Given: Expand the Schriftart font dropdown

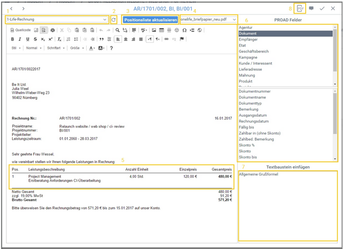Looking at the screenshot, I should click(x=55, y=48).
